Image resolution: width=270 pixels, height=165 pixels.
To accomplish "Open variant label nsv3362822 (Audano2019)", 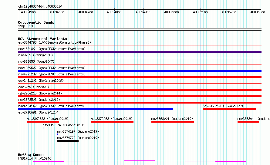I will tap(48, 119).
